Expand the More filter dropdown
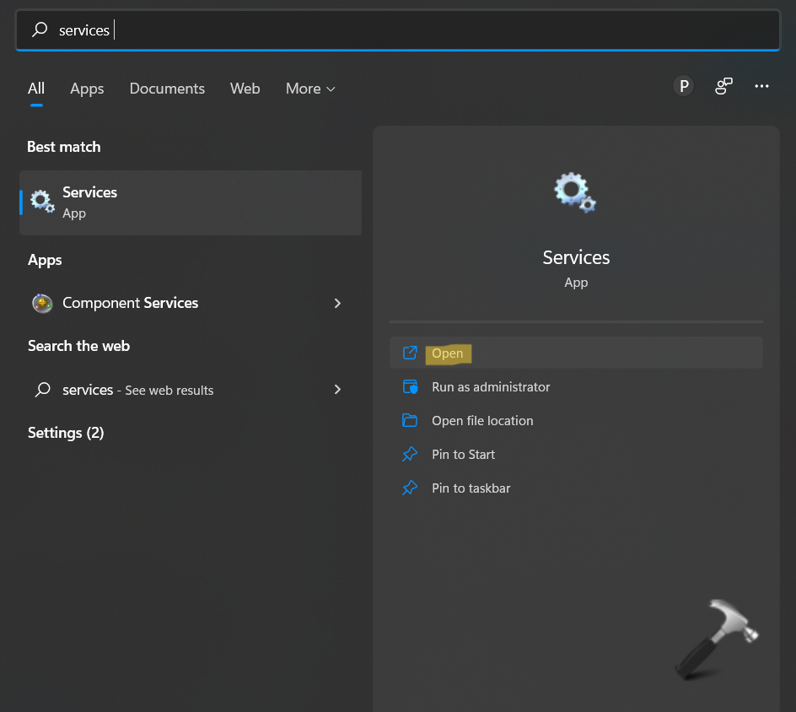Viewport: 796px width, 712px height. 310,89
